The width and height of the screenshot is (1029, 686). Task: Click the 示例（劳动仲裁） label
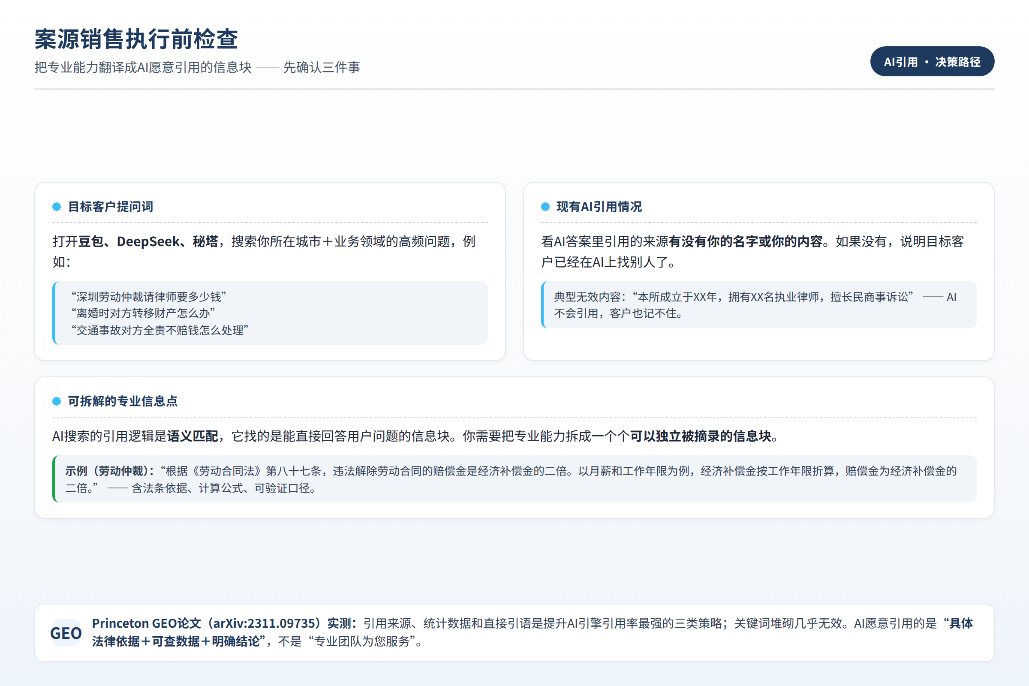110,471
